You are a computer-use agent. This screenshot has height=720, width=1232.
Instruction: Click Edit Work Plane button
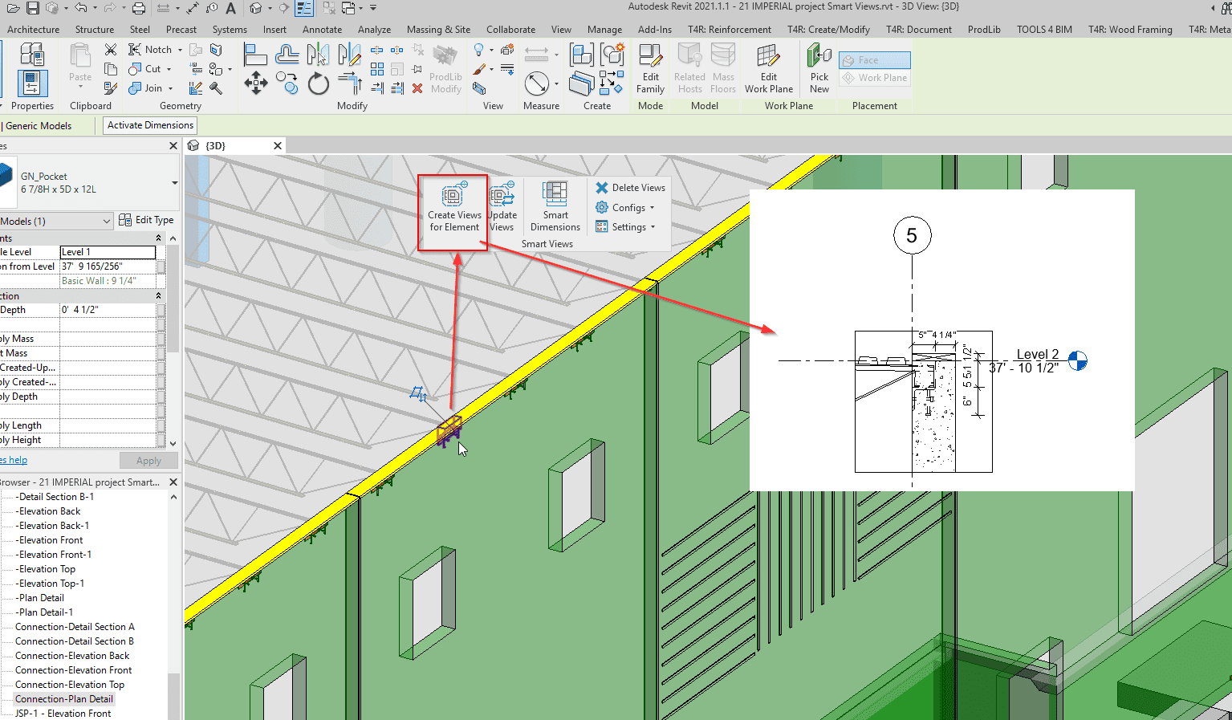click(x=769, y=69)
